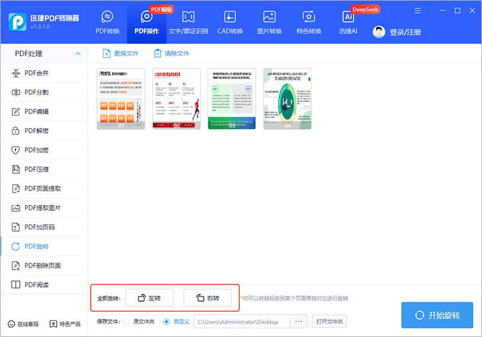
Task: Click the user avatar icon
Action: point(379,32)
